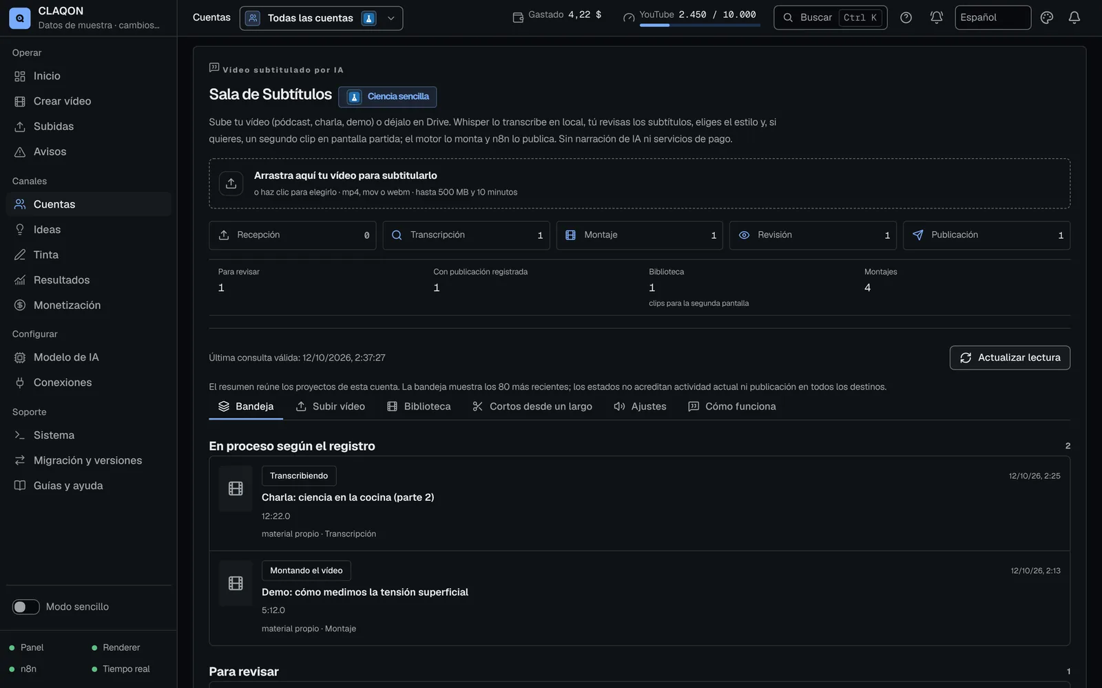Viewport: 1102px width, 688px height.
Task: Click the help question-mark icon
Action: tap(906, 18)
